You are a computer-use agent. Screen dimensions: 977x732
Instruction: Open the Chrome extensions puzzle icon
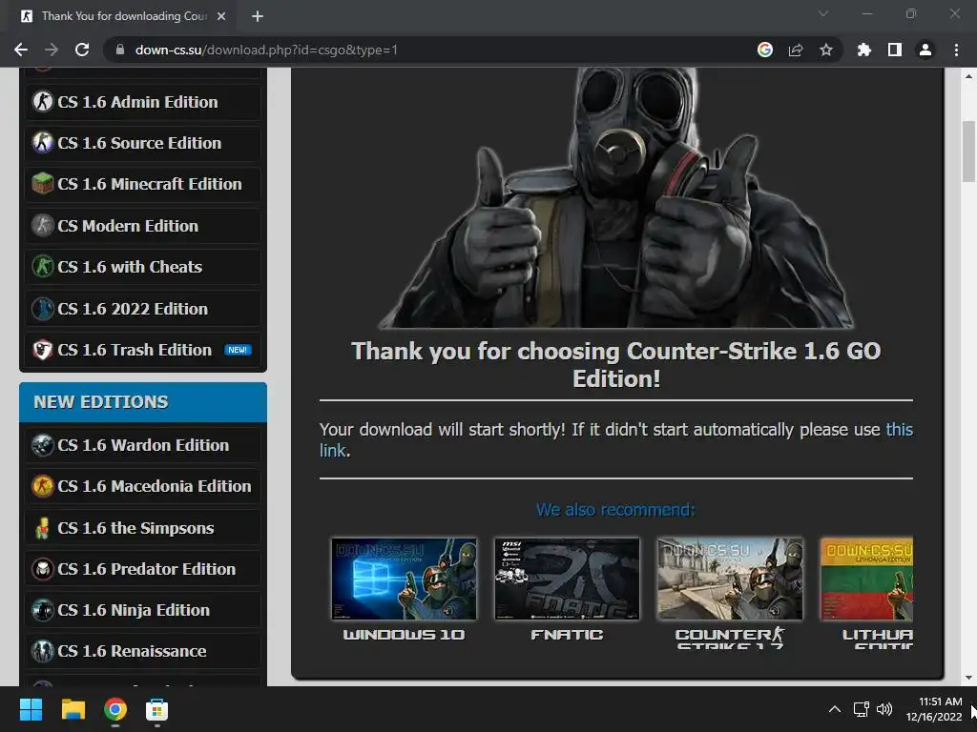click(x=864, y=50)
